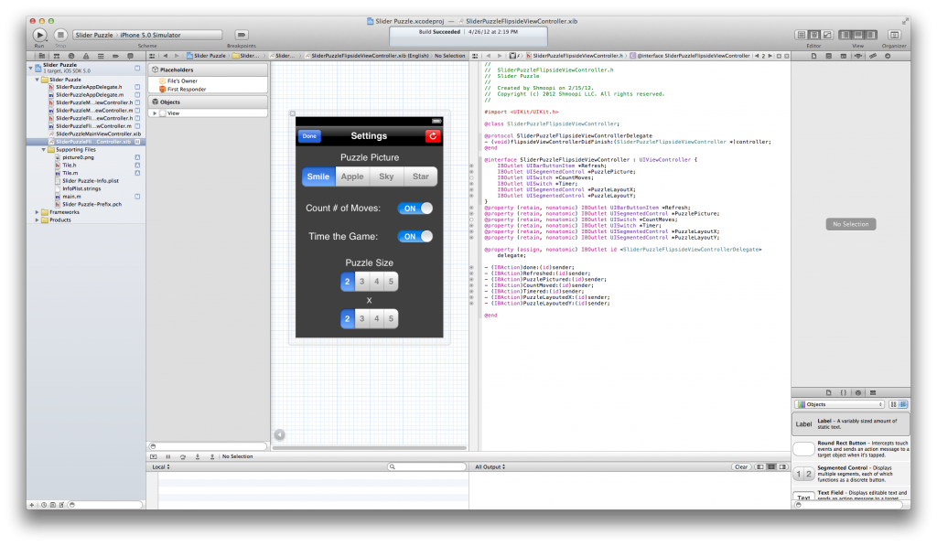
Task: Toggle the Breakpoints button in toolbar
Action: [x=242, y=35]
